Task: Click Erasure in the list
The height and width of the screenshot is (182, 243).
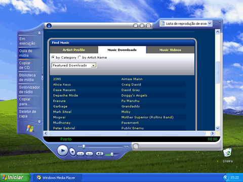Action: coord(59,101)
